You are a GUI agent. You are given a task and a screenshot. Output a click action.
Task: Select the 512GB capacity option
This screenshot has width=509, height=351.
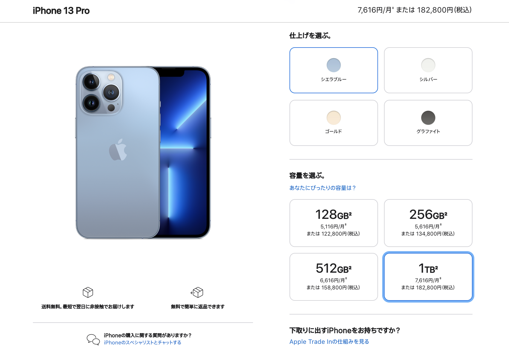click(333, 277)
